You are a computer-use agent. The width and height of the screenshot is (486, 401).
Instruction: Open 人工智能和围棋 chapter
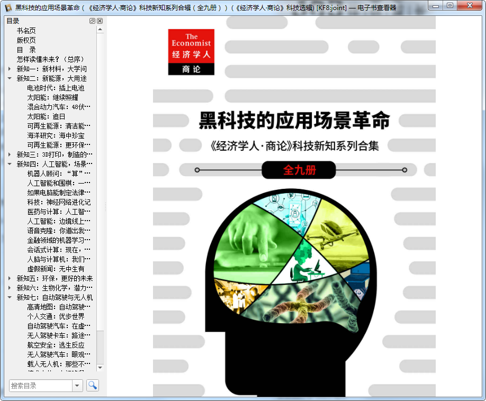pyautogui.click(x=59, y=183)
